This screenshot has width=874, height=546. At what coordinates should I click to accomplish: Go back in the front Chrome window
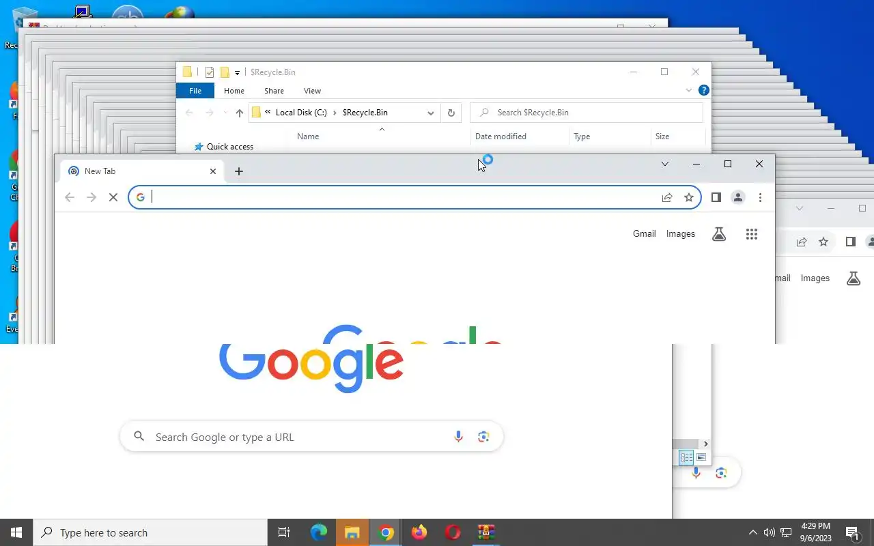click(70, 197)
